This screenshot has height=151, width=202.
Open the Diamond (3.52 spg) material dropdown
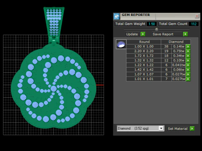click(x=141, y=128)
